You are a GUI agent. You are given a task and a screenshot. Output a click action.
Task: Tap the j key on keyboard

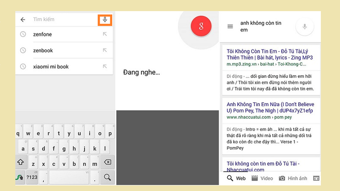[x=85, y=147]
